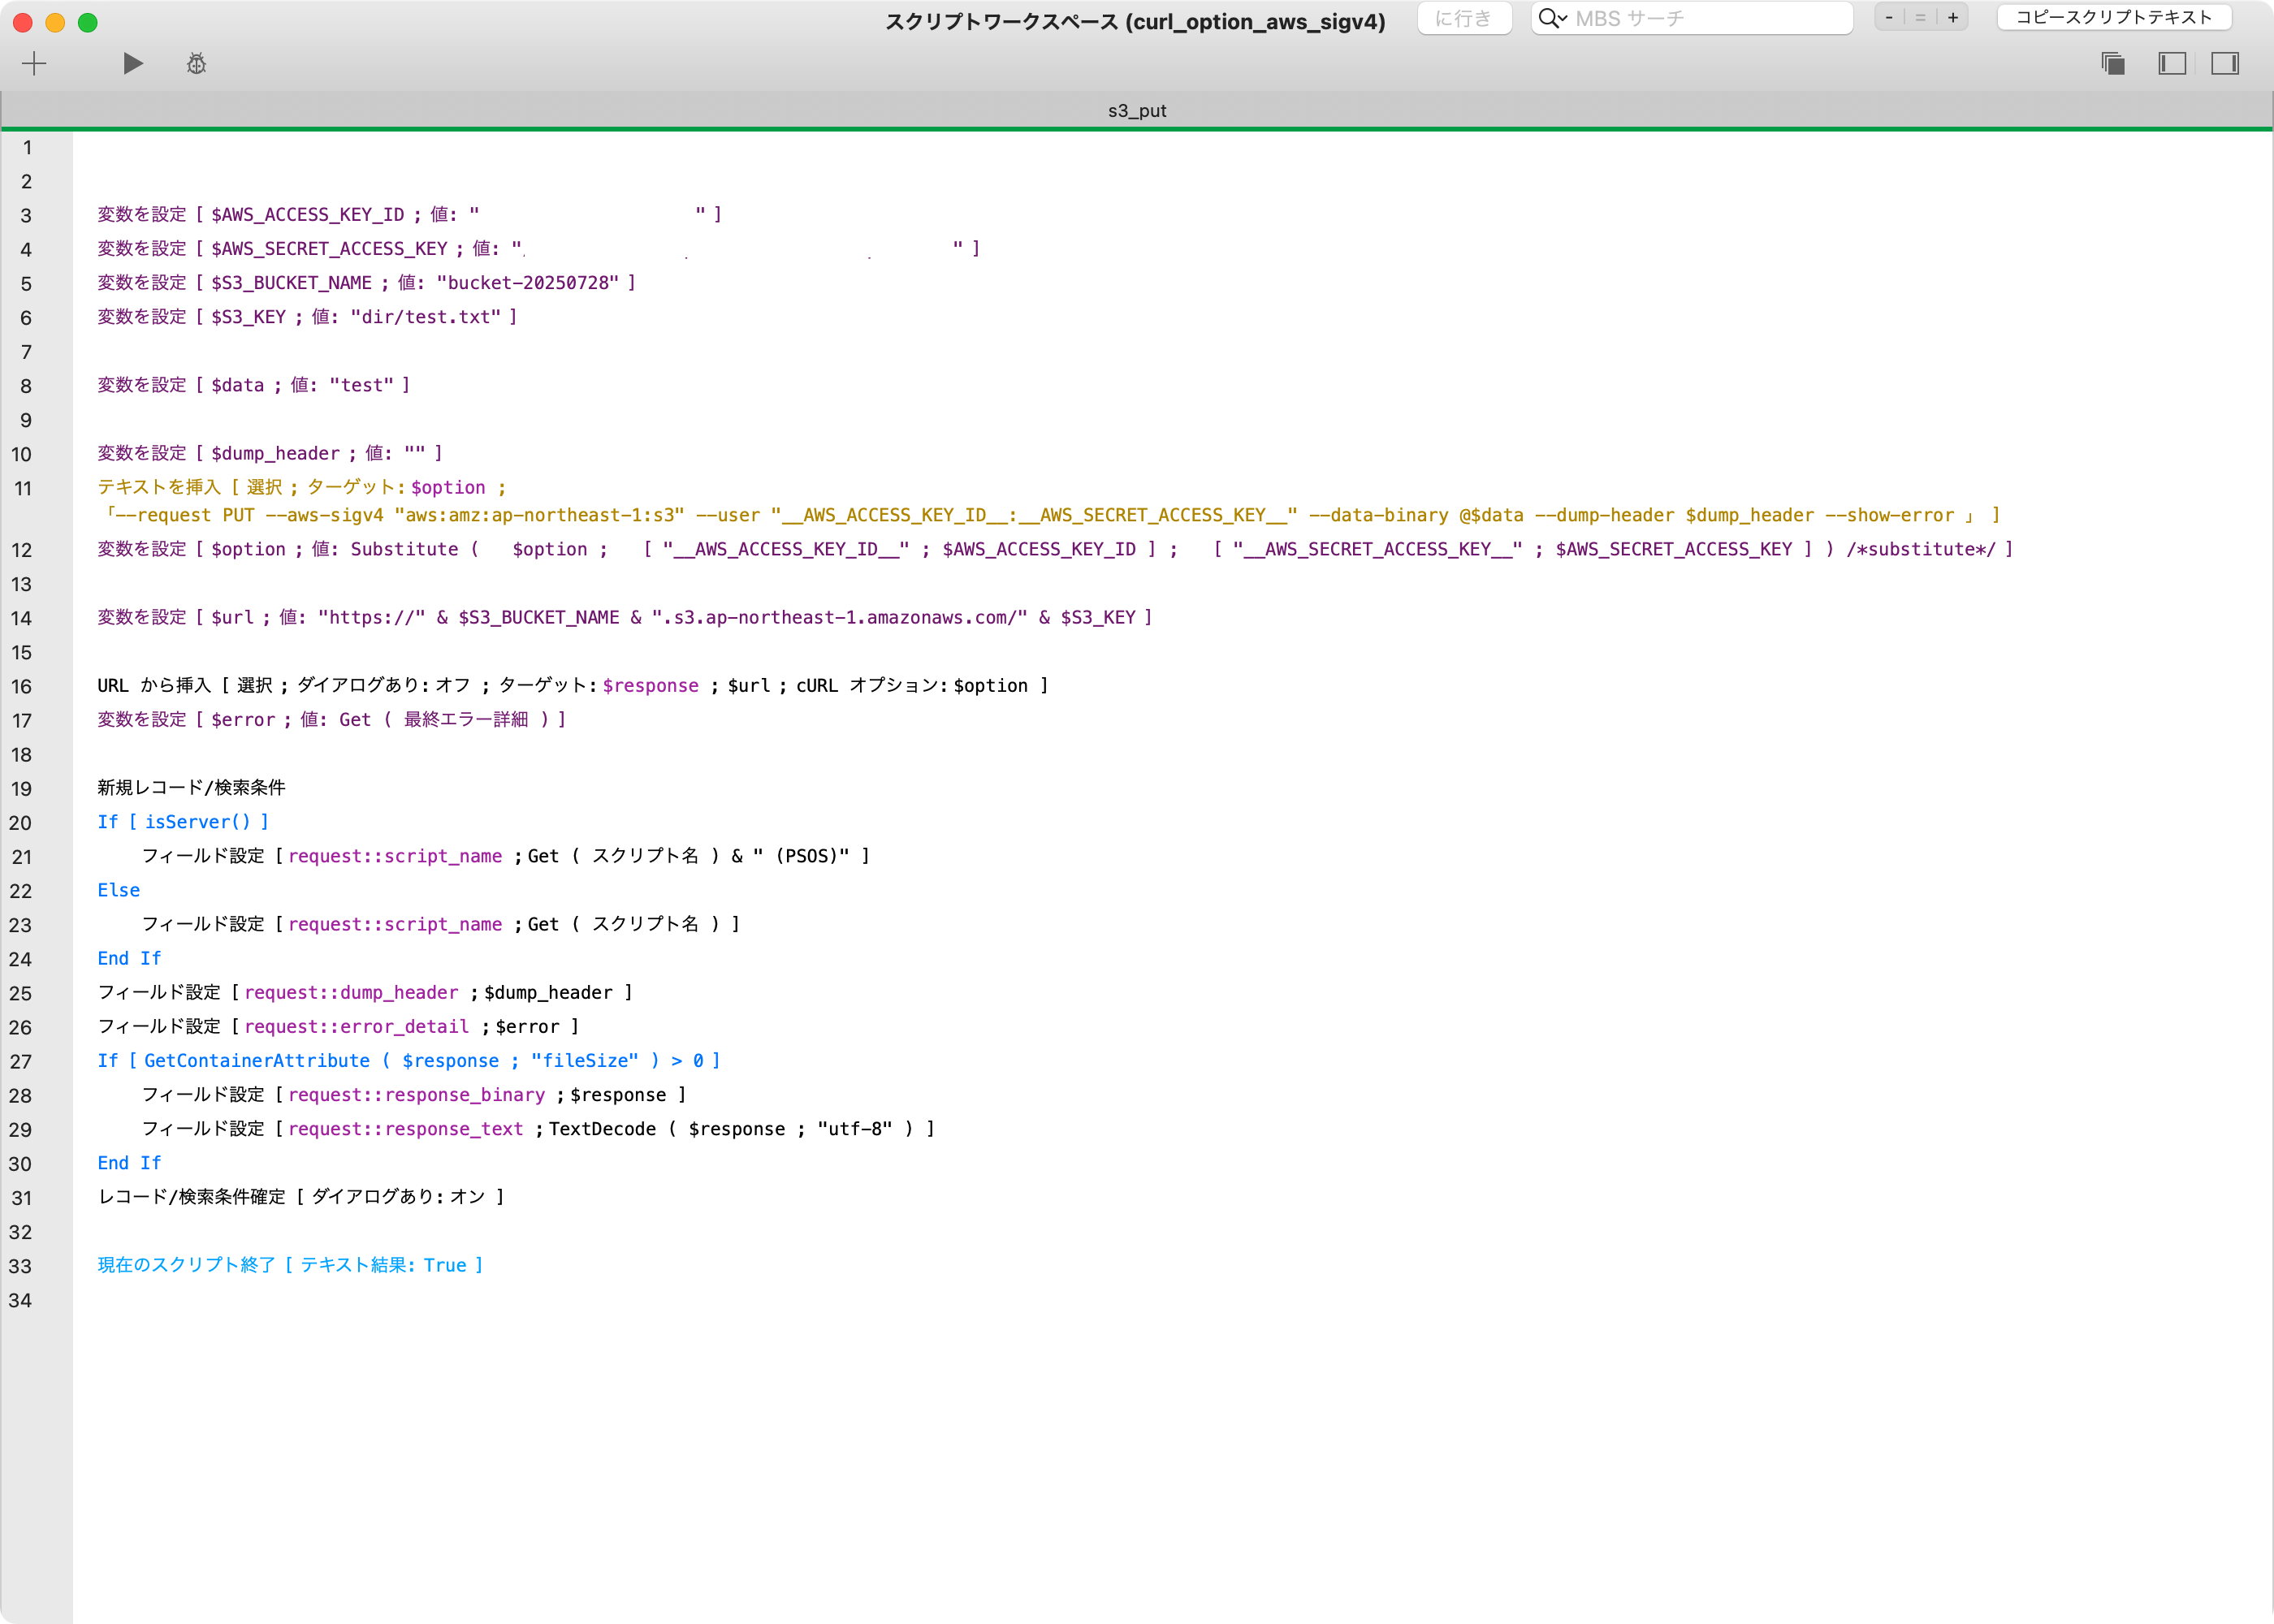
Task: Select the $error 最終エラー詳細 step
Action: pyautogui.click(x=331, y=719)
